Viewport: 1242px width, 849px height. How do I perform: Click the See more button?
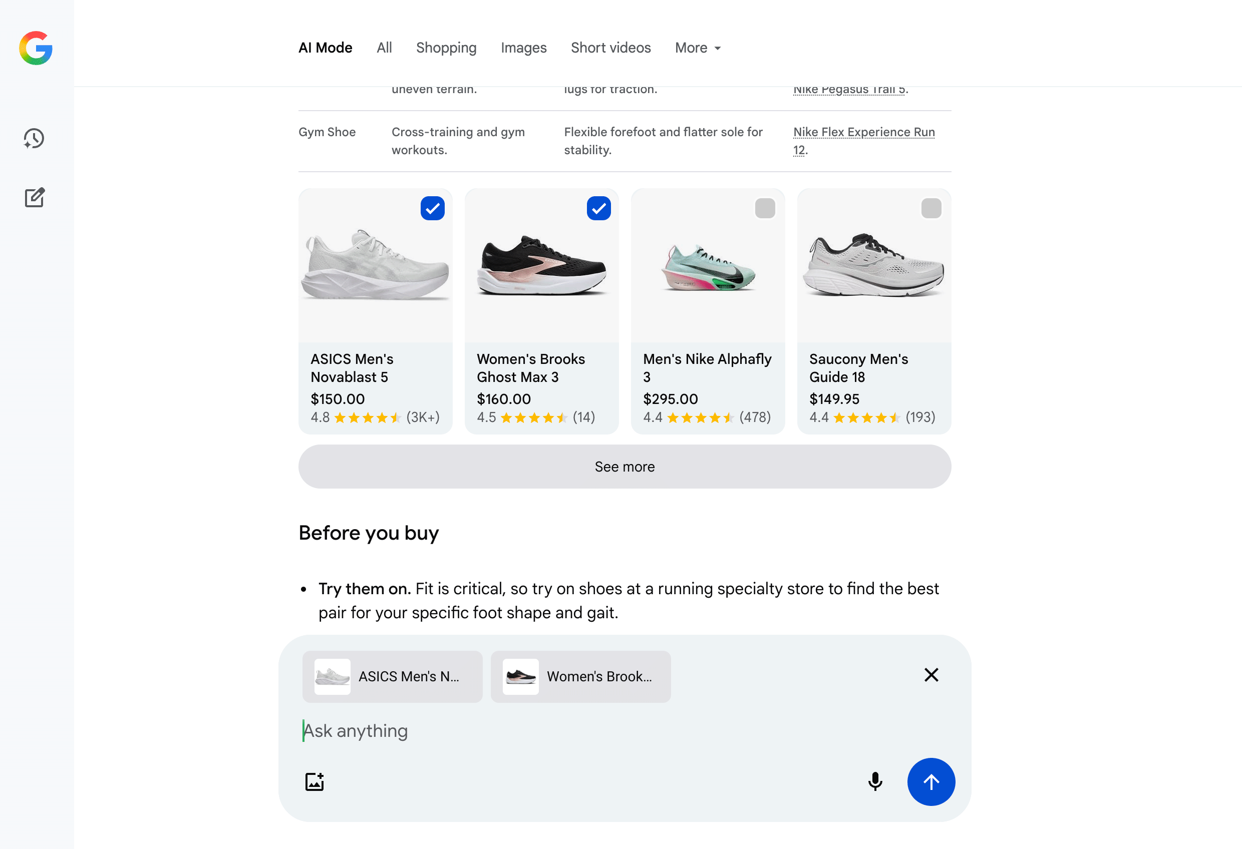pyautogui.click(x=624, y=467)
